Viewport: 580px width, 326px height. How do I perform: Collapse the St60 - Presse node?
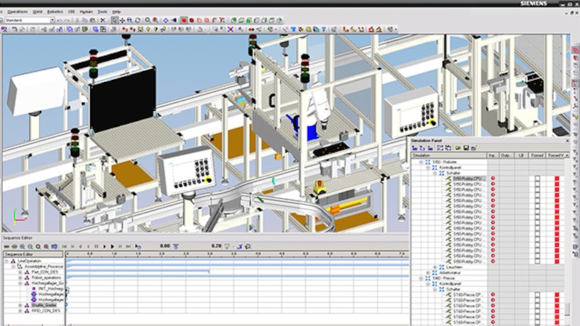coord(420,278)
